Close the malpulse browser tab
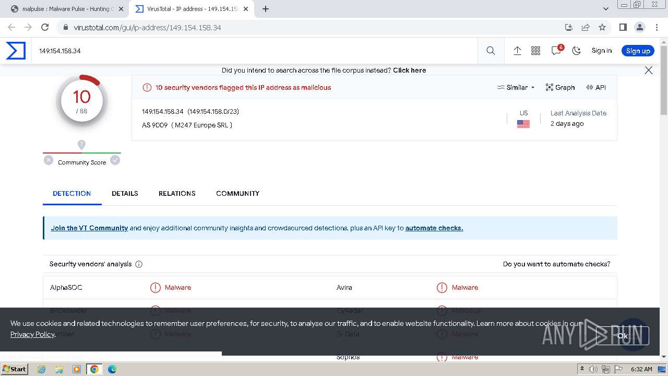Viewport: 668px width, 376px height. 121,9
